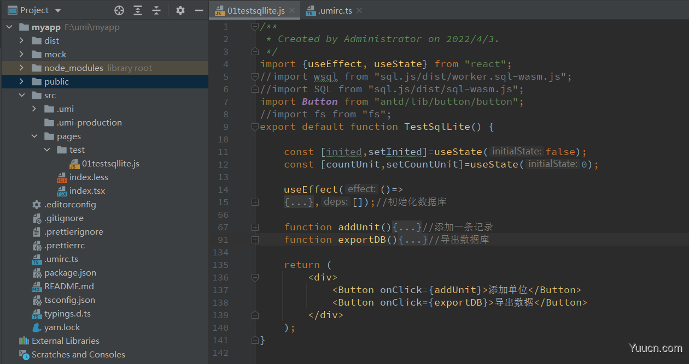The image size is (689, 364).
Task: Click the External Libraries bar-chart icon
Action: point(24,341)
